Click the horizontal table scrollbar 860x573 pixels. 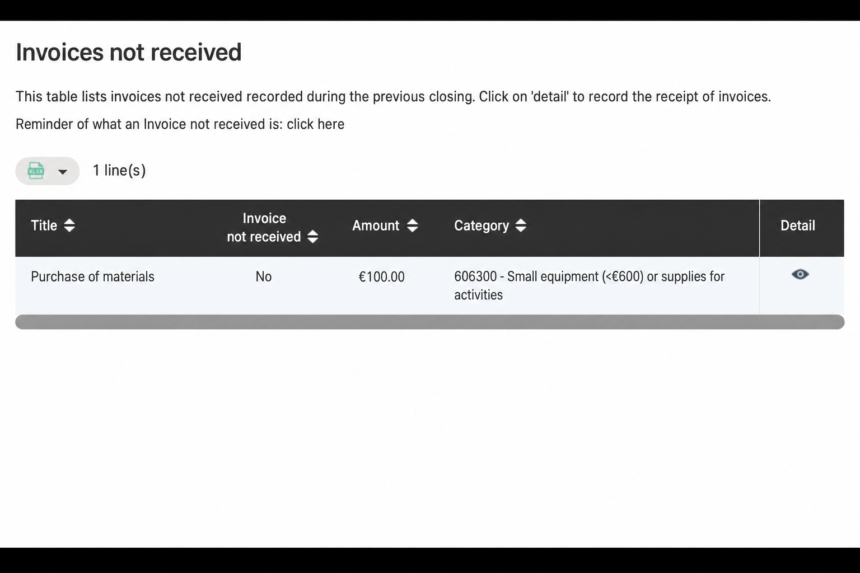429,322
